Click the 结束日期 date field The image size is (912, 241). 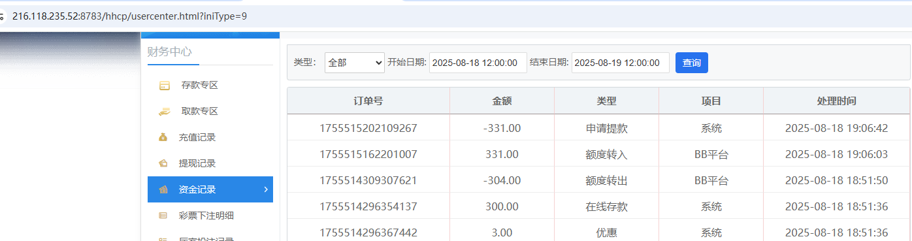tap(621, 63)
